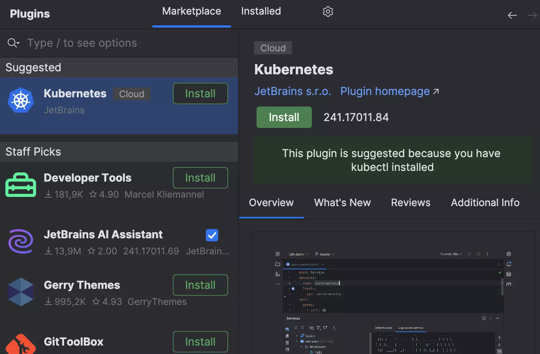Click the search magnifier icon

[12, 43]
